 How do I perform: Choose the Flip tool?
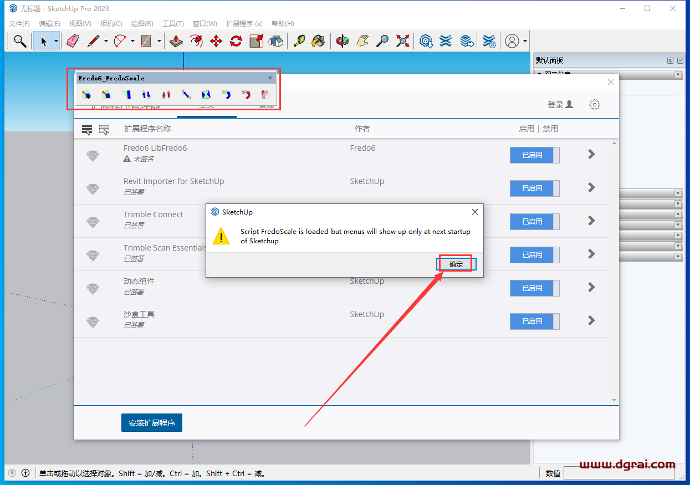[275, 41]
